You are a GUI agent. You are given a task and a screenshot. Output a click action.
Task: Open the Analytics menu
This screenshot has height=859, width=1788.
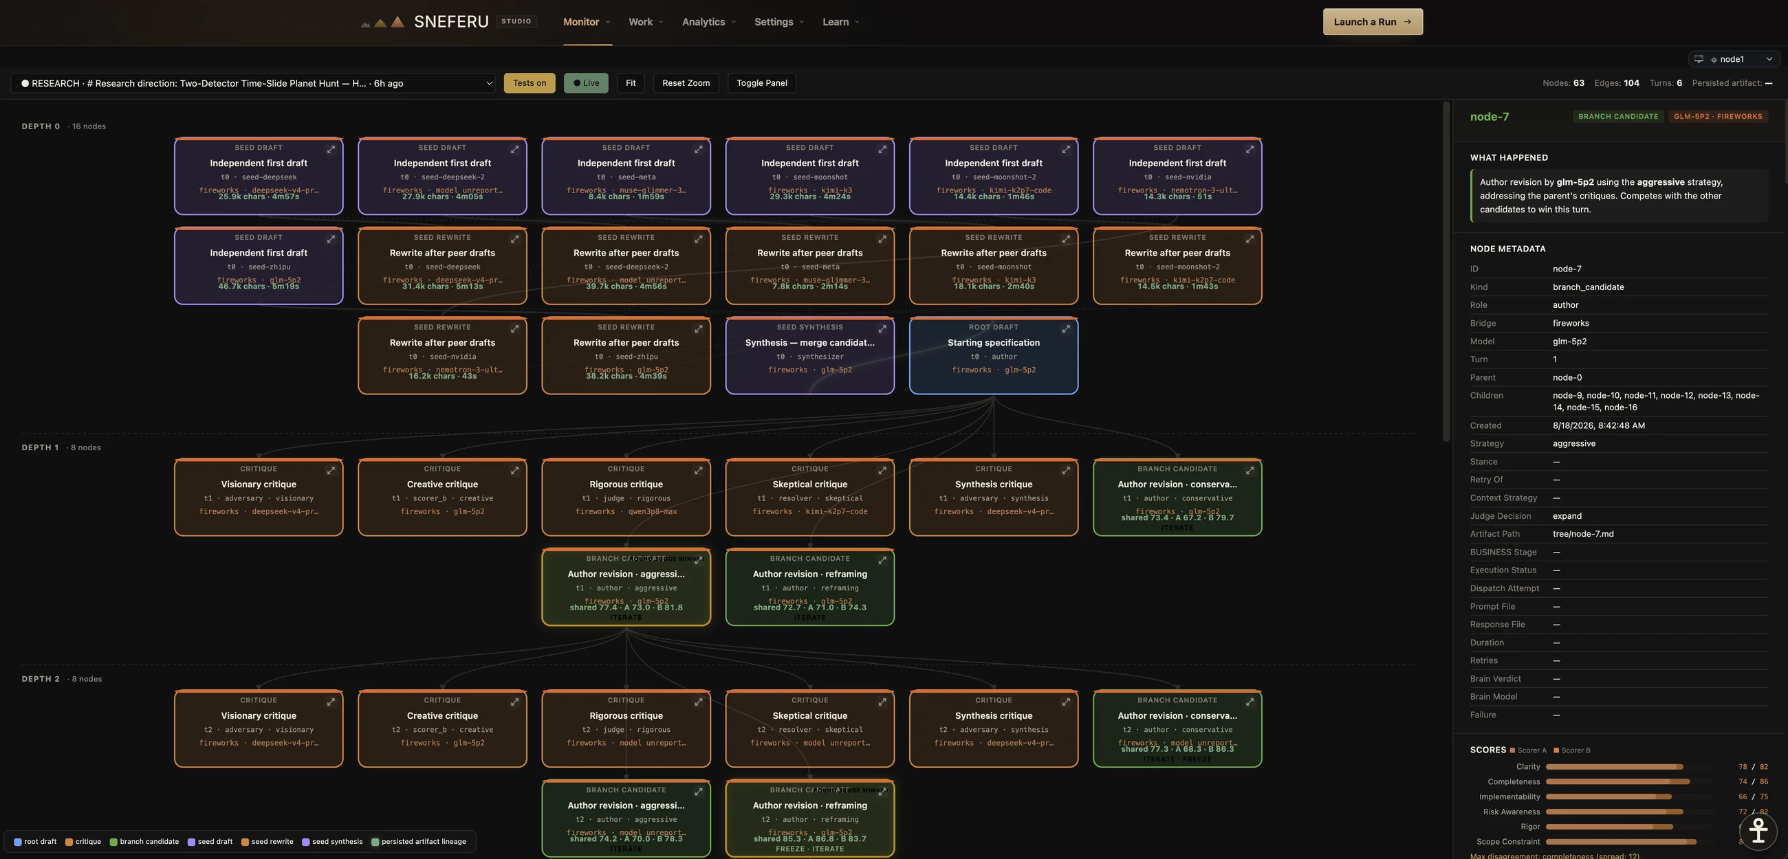pos(709,22)
